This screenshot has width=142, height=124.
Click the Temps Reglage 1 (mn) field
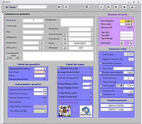coord(87,84)
